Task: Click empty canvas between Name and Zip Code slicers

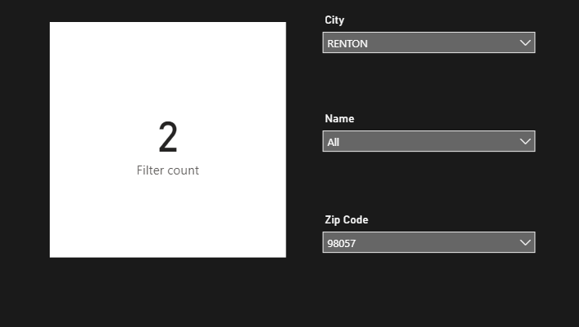Action: [428, 183]
